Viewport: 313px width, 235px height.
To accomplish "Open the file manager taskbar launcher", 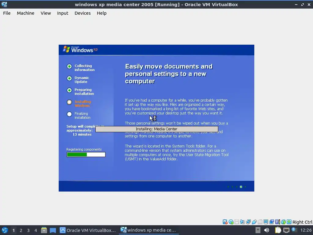I will [44, 230].
